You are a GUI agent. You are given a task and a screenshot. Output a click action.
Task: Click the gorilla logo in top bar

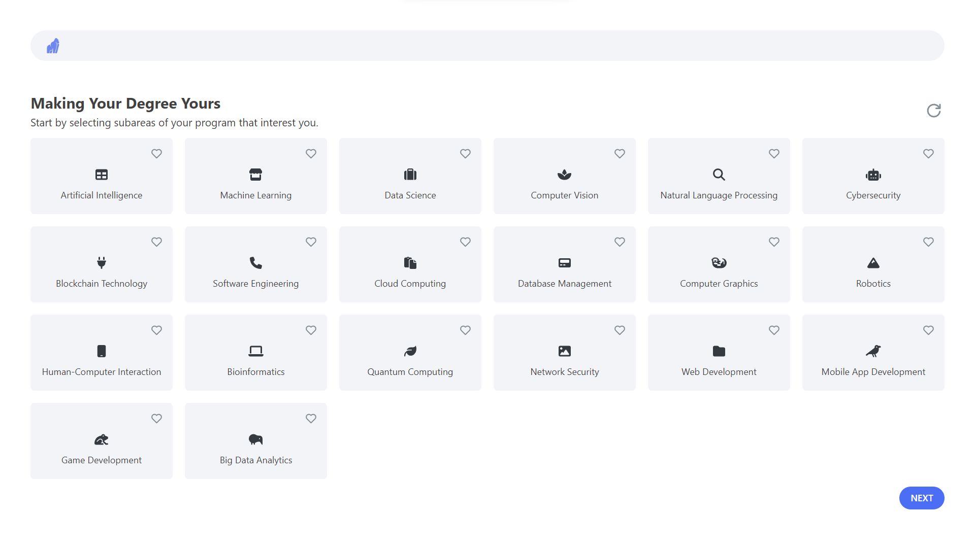pos(53,46)
